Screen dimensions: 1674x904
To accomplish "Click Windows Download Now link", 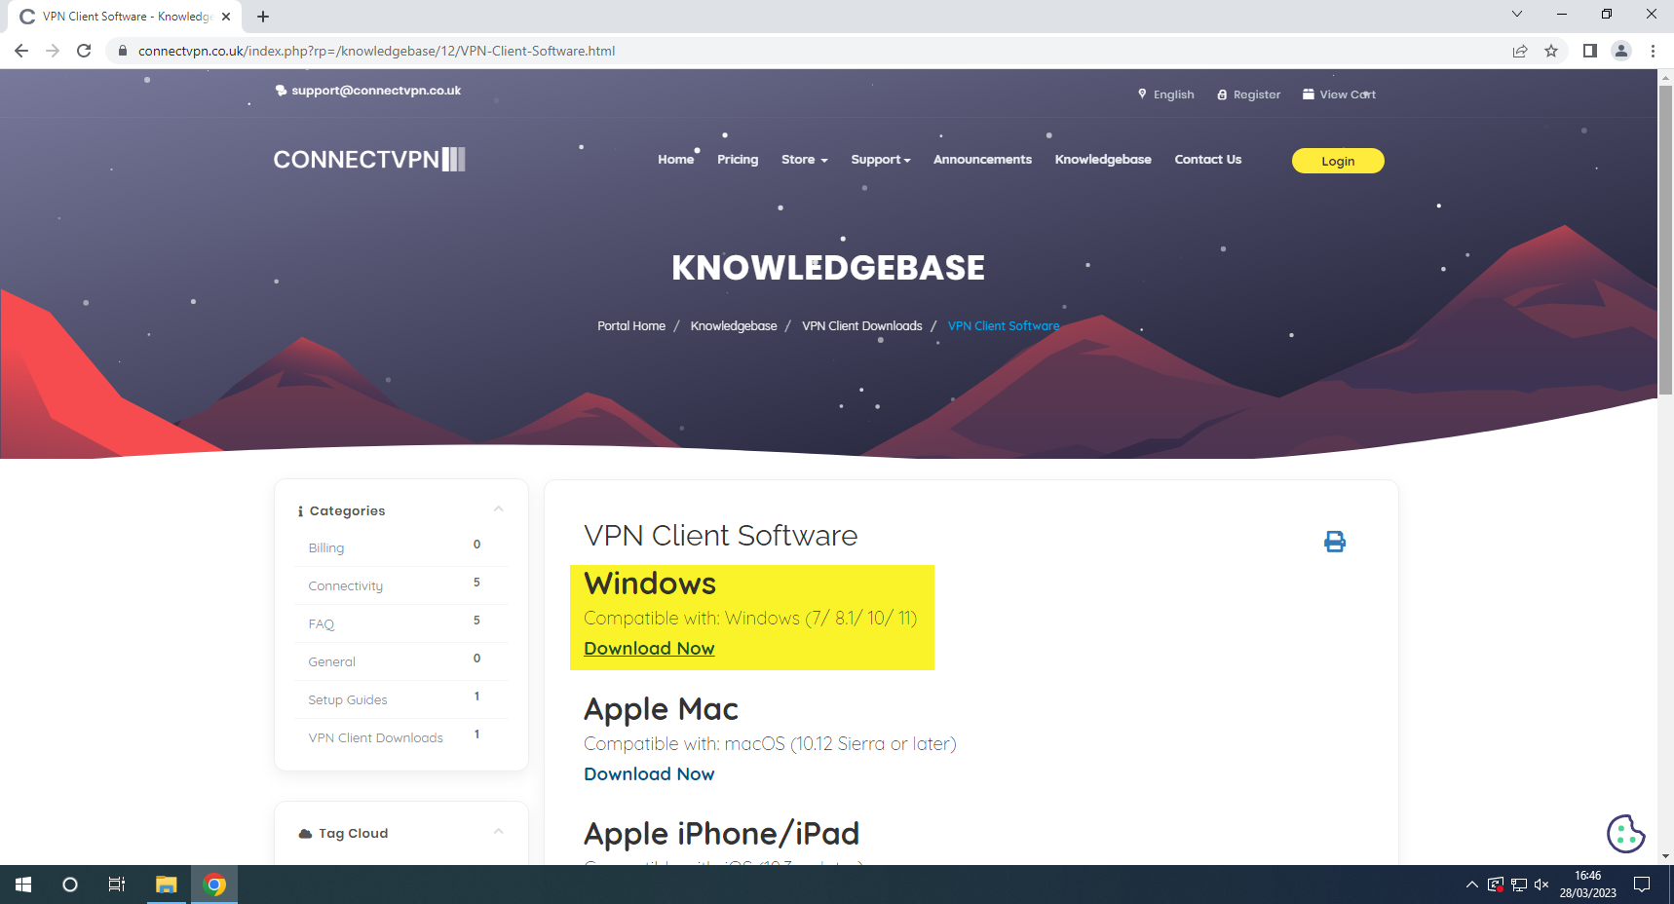I will [649, 649].
